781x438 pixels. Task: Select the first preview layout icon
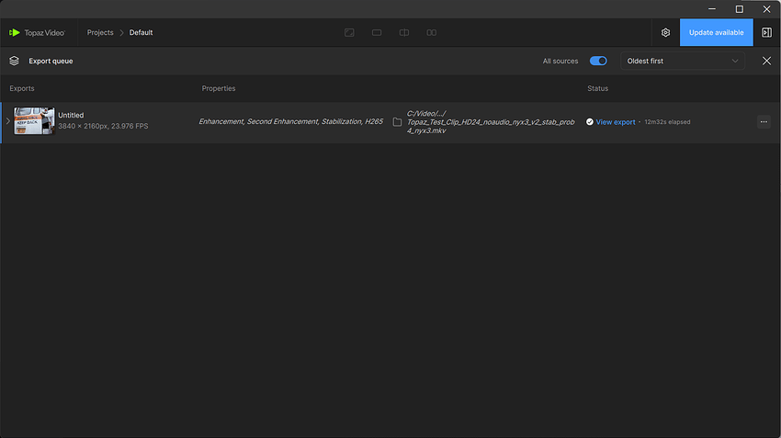(349, 32)
